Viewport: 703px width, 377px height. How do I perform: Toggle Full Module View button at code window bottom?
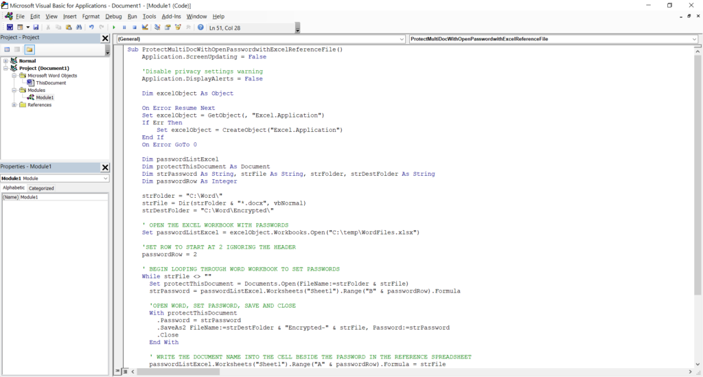(125, 372)
